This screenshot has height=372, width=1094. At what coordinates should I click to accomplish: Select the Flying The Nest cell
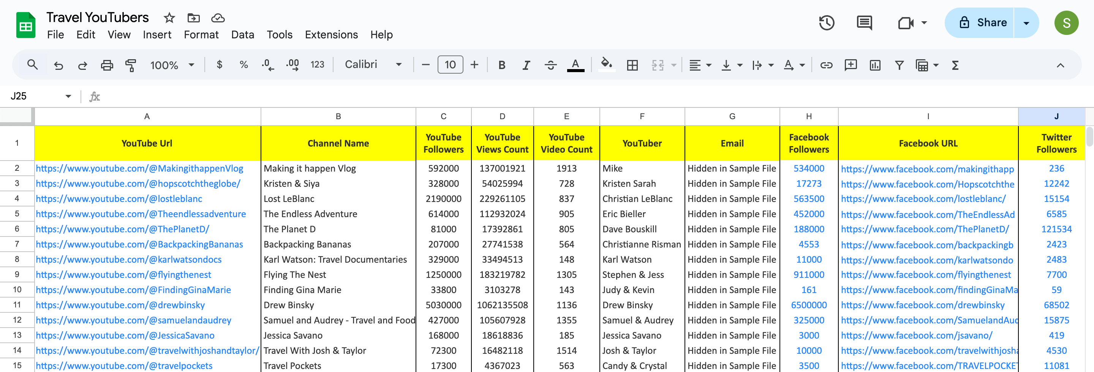tap(338, 274)
